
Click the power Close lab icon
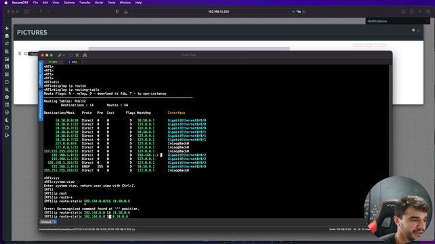7,127
